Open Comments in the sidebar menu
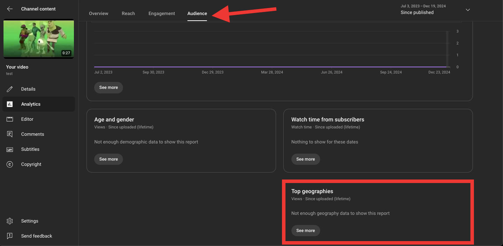 (x=33, y=134)
